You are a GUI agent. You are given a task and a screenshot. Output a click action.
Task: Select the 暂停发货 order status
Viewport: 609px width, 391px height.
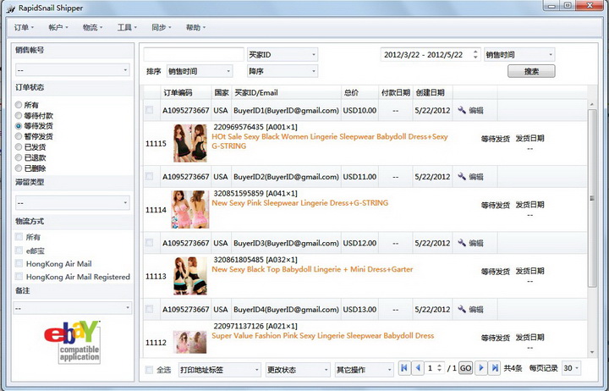(x=19, y=136)
